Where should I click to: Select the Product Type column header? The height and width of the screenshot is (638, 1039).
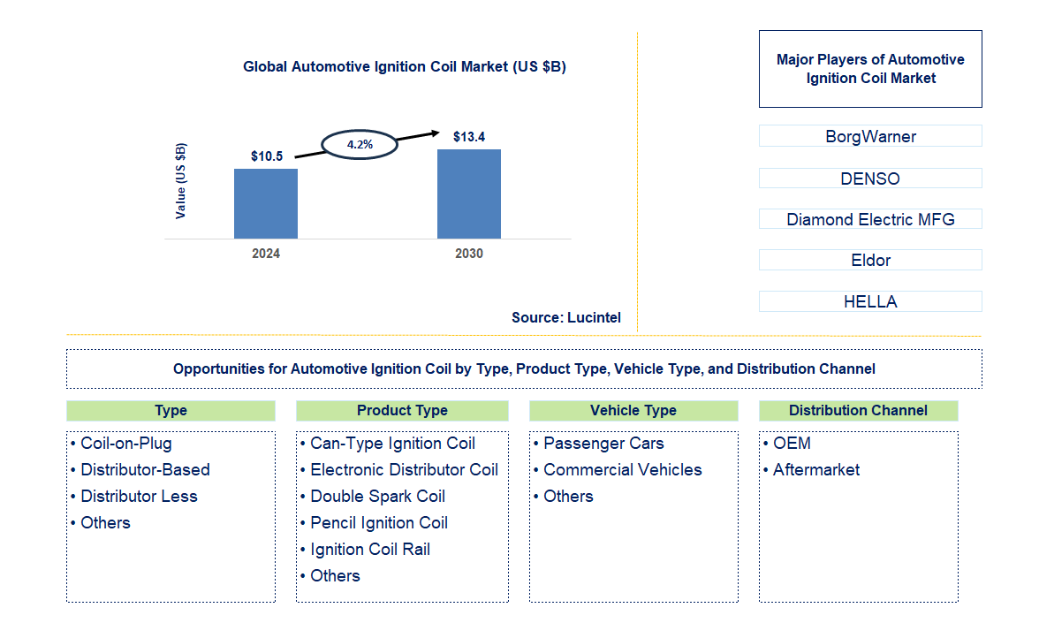point(402,410)
